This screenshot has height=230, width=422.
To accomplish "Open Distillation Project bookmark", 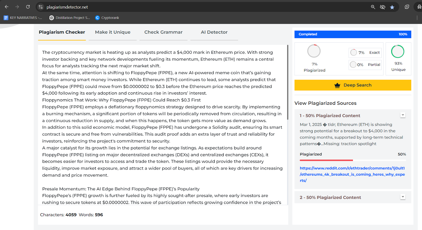I will (x=70, y=18).
